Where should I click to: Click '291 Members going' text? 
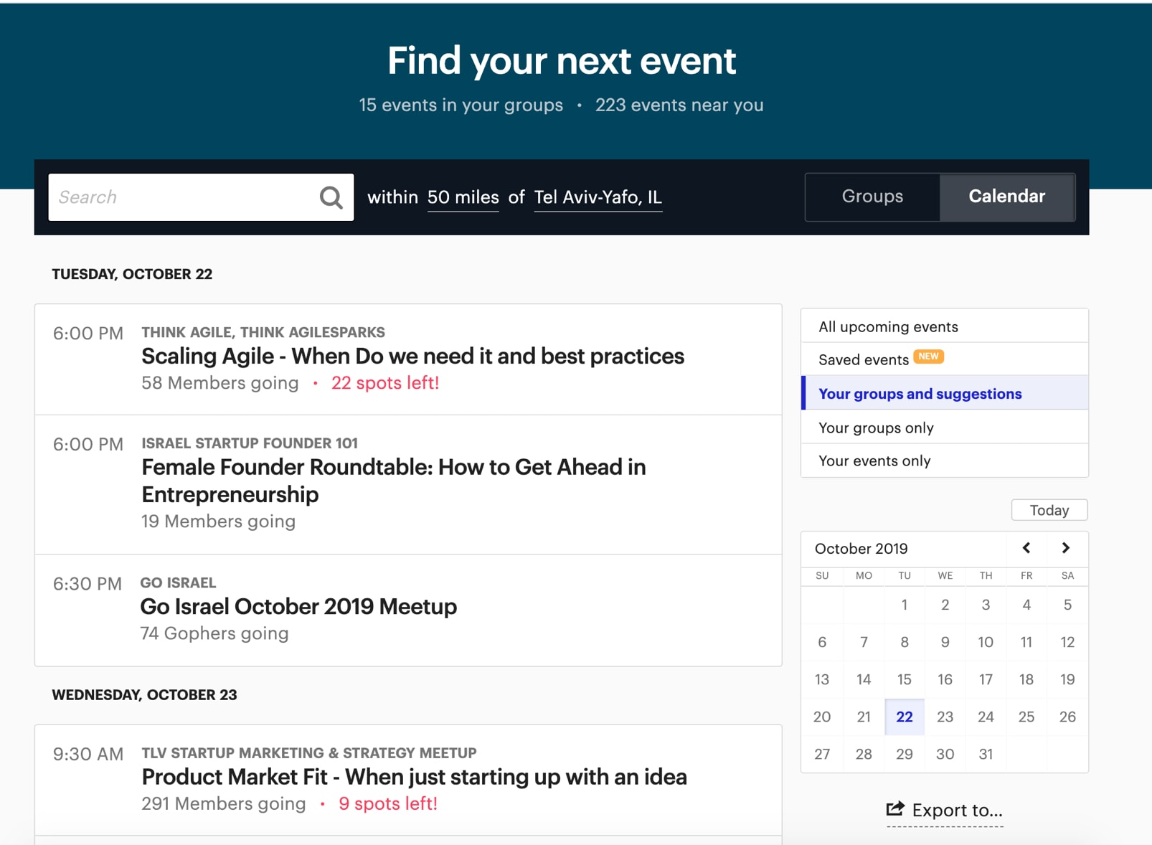[x=224, y=803]
